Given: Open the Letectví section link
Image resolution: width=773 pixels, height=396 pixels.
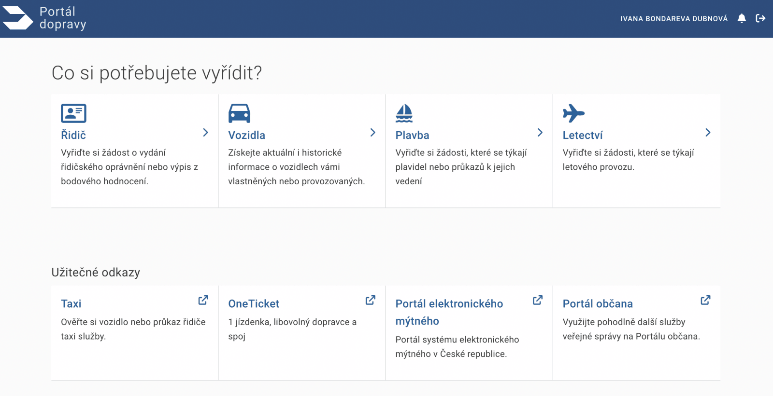Looking at the screenshot, I should [x=583, y=135].
